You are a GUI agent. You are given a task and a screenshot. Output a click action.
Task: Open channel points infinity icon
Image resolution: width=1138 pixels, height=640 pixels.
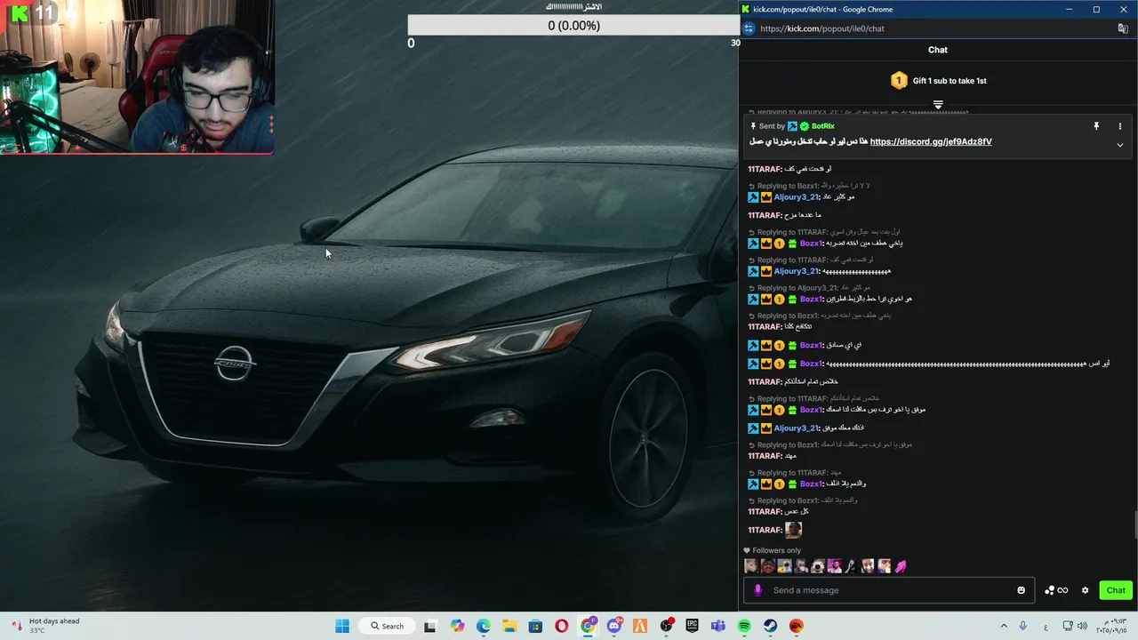(1056, 590)
